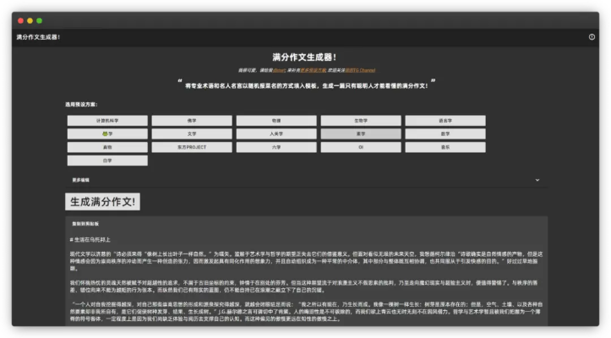The image size is (611, 338).
Task: Click the highlighted 美学 preset
Action: (x=361, y=134)
